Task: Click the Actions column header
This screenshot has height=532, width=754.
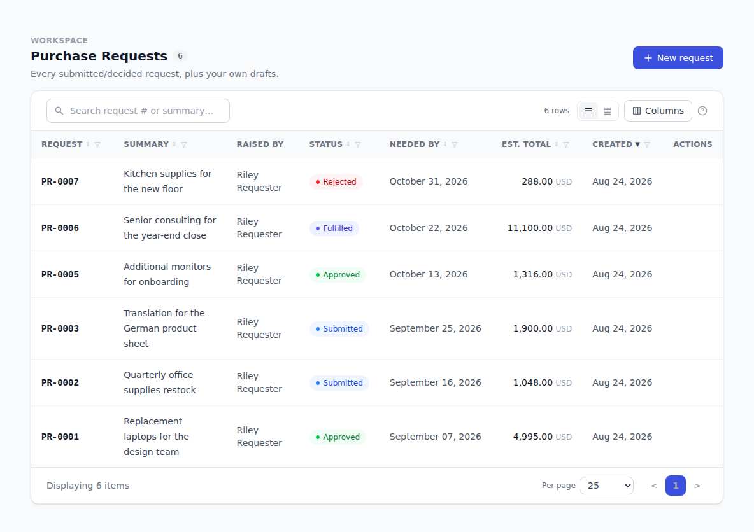Action: 692,144
